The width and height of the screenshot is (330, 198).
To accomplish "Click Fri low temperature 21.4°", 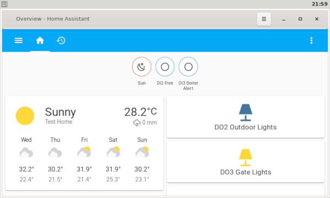I will [x=84, y=179].
